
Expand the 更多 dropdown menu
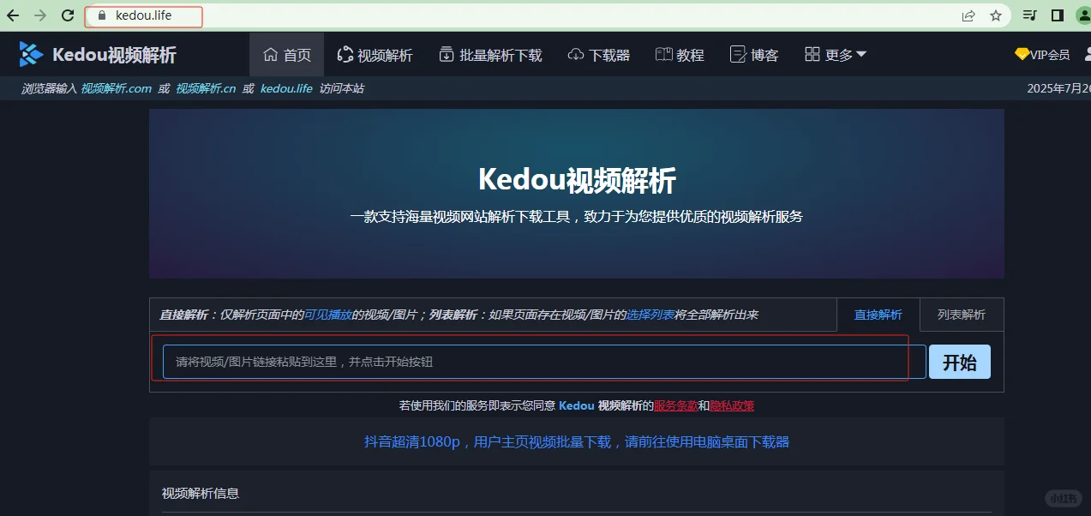(x=834, y=53)
